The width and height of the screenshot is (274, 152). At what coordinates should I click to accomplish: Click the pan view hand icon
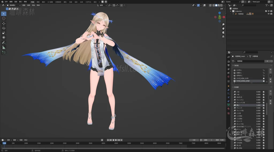pyautogui.click(x=223, y=28)
